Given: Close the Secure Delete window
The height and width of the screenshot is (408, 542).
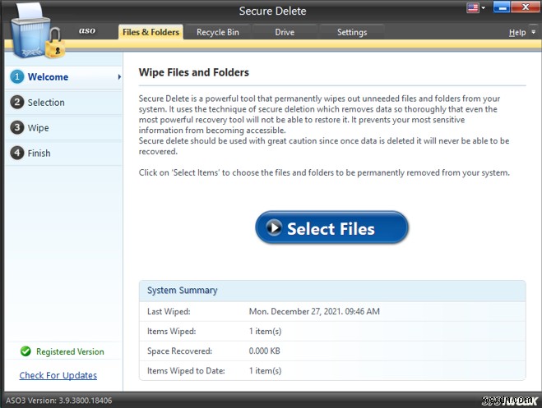Looking at the screenshot, I should pos(526,7).
